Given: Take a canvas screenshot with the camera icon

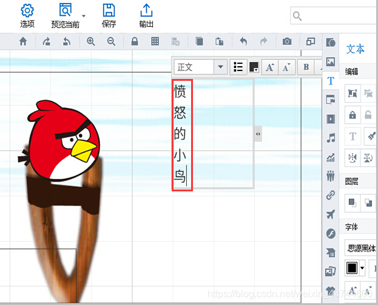Looking at the screenshot, I should (x=287, y=41).
